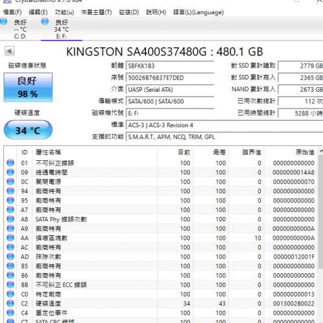Select the 不可糾正錯誤 attribute name
This screenshot has height=323, width=323.
[55, 163]
